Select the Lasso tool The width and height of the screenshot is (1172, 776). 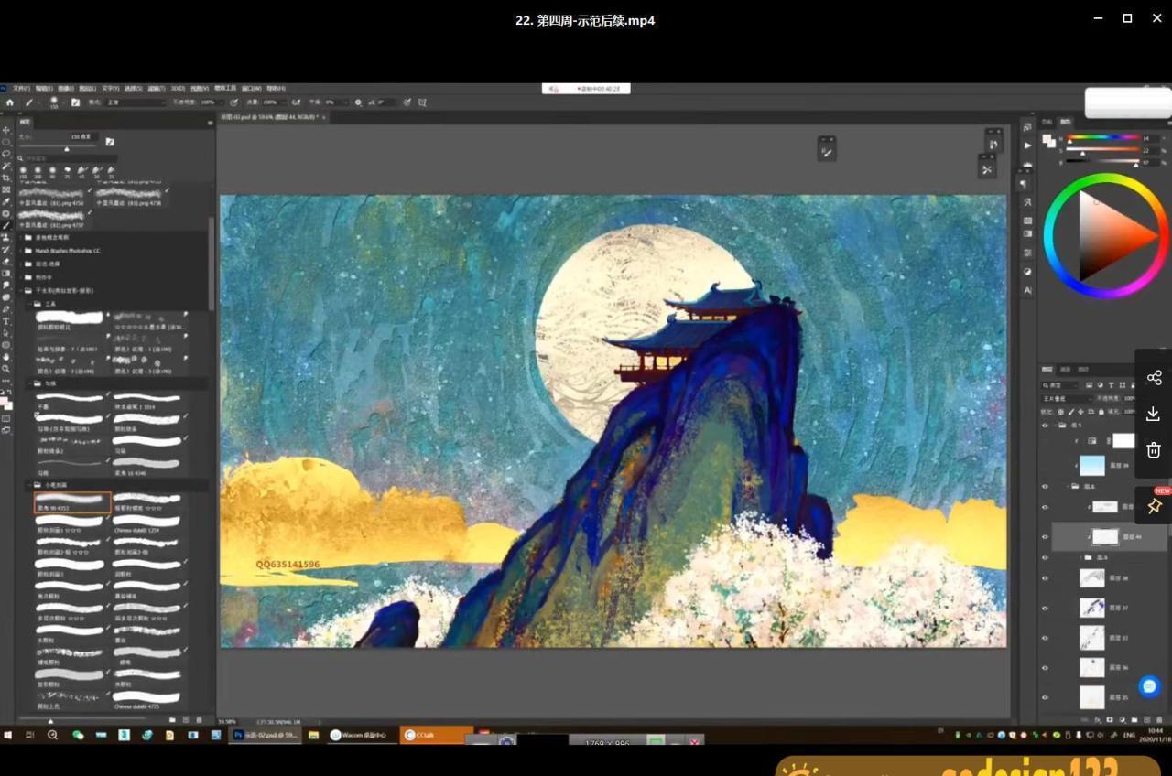pos(6,154)
